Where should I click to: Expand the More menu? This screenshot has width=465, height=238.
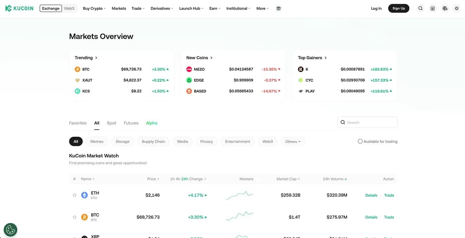point(262,8)
